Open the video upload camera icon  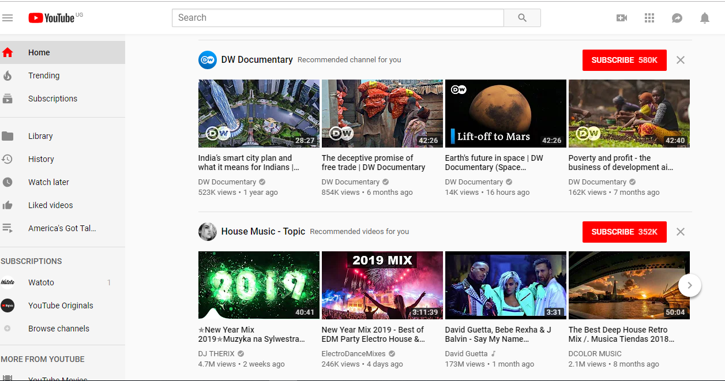[621, 18]
